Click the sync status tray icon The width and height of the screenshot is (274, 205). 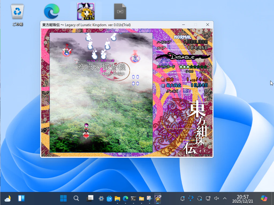200,198
